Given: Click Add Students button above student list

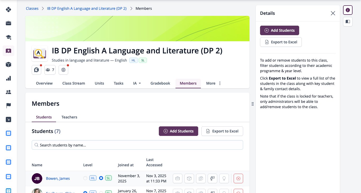Looking at the screenshot, I should (178, 131).
